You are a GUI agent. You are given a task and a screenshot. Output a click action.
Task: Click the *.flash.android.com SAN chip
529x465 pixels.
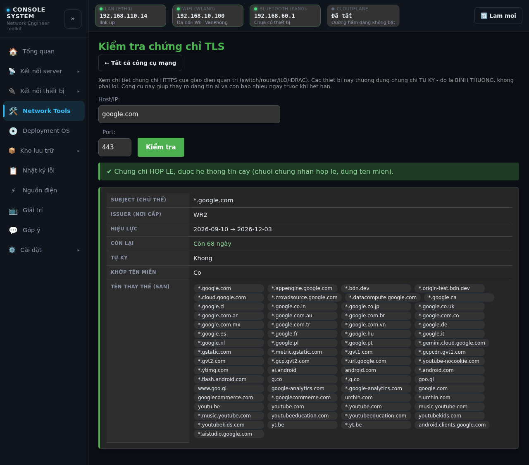[x=229, y=379]
